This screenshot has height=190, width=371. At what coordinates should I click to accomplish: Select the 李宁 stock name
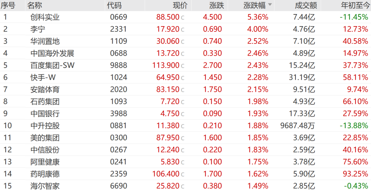[37, 29]
